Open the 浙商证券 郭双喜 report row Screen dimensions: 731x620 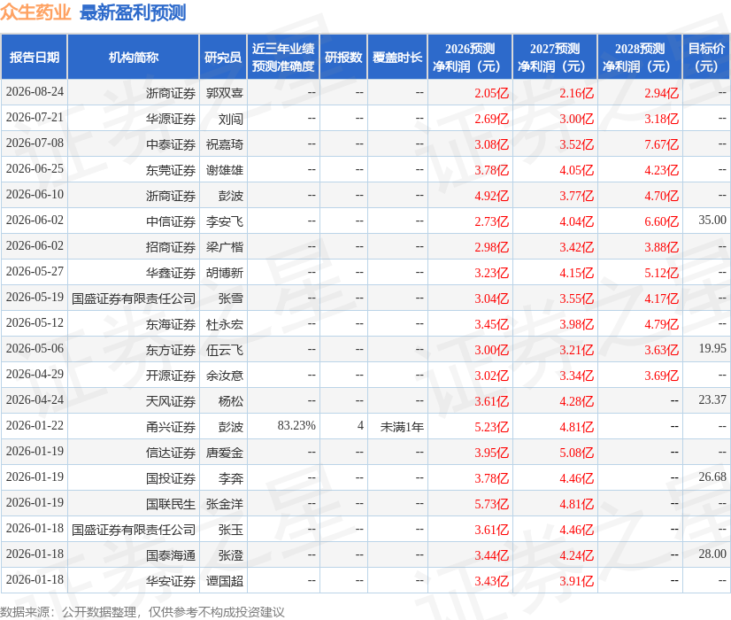coord(365,92)
